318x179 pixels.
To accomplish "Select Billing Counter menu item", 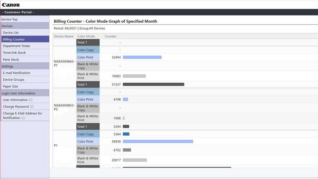I will 14,39.
